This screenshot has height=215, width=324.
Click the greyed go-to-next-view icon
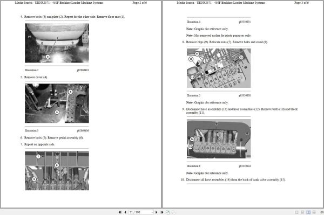[x=173, y=212]
